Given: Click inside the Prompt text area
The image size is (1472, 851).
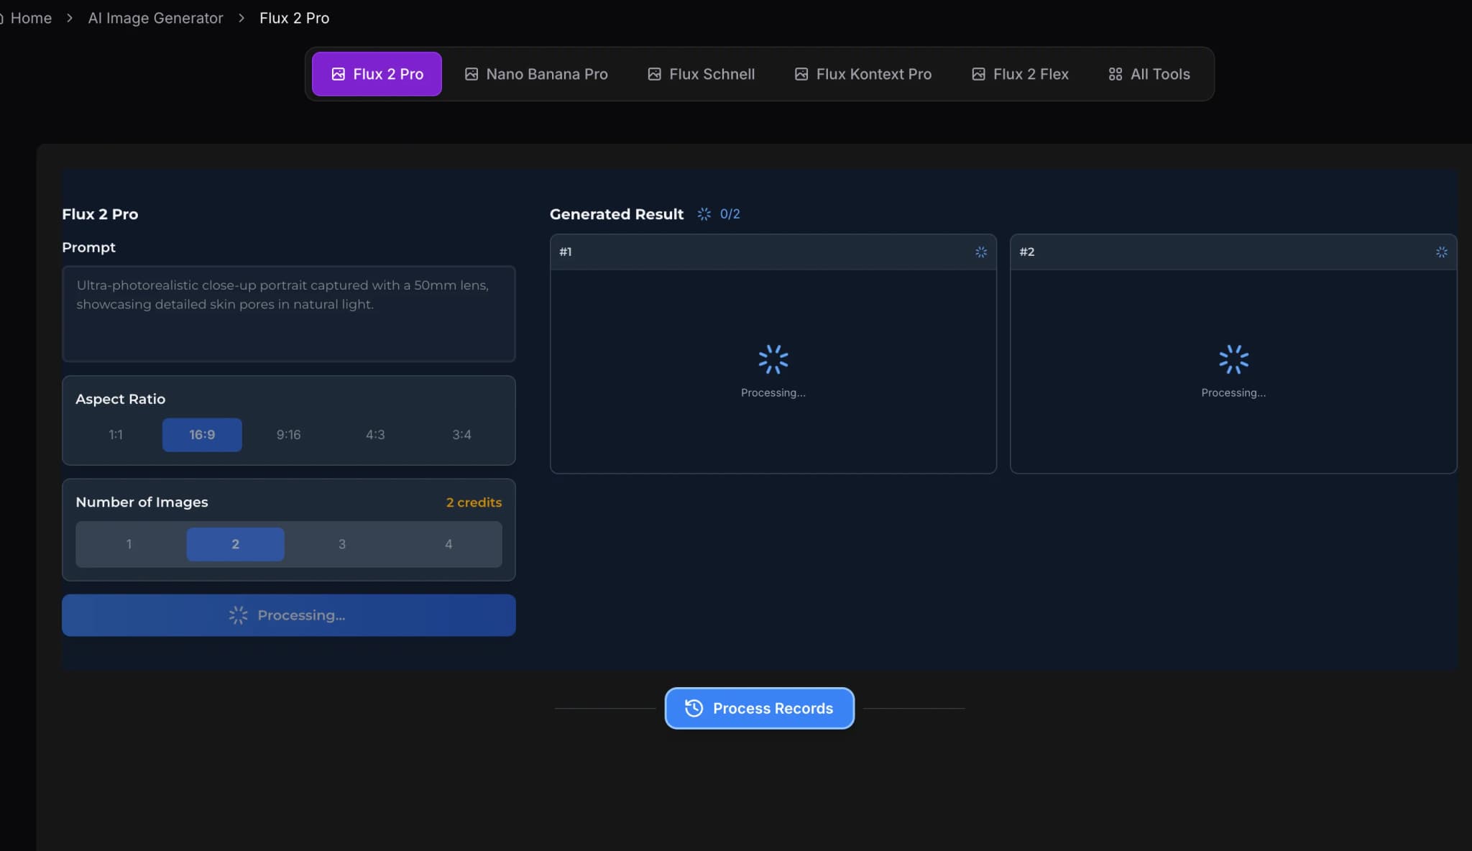Looking at the screenshot, I should pyautogui.click(x=288, y=314).
